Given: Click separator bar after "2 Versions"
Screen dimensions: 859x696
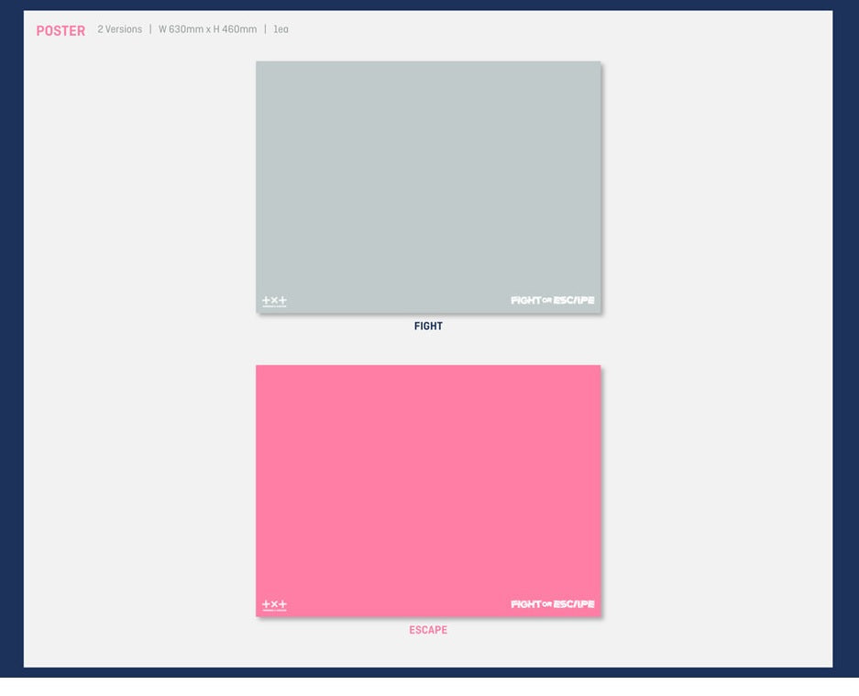Looking at the screenshot, I should [x=150, y=29].
